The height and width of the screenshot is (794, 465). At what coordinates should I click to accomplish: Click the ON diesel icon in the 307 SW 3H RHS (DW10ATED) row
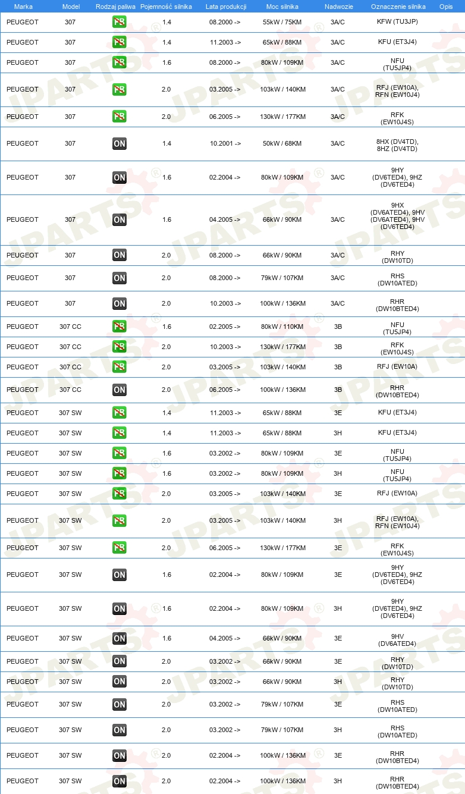coord(120,730)
